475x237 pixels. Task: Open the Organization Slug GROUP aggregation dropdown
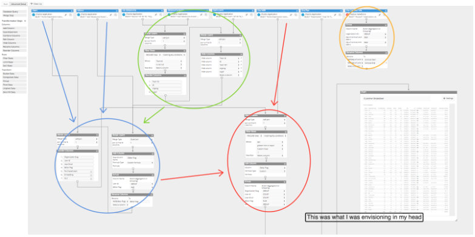coord(274,191)
